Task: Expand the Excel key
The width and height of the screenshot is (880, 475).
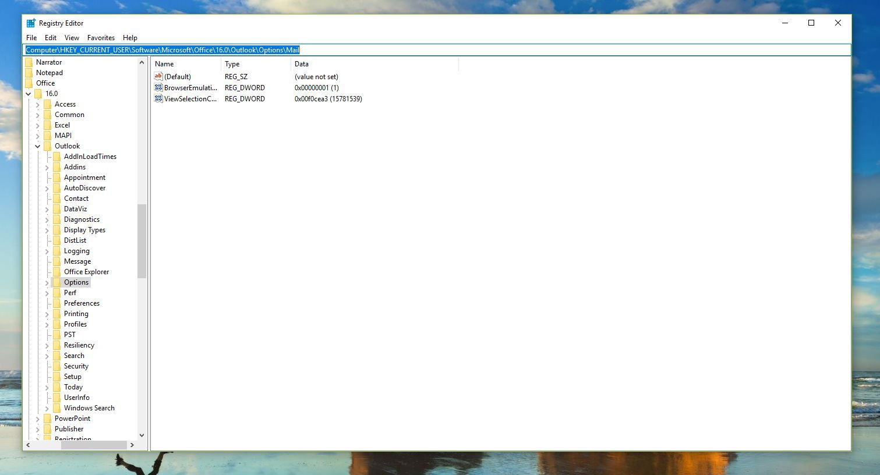Action: (x=38, y=125)
